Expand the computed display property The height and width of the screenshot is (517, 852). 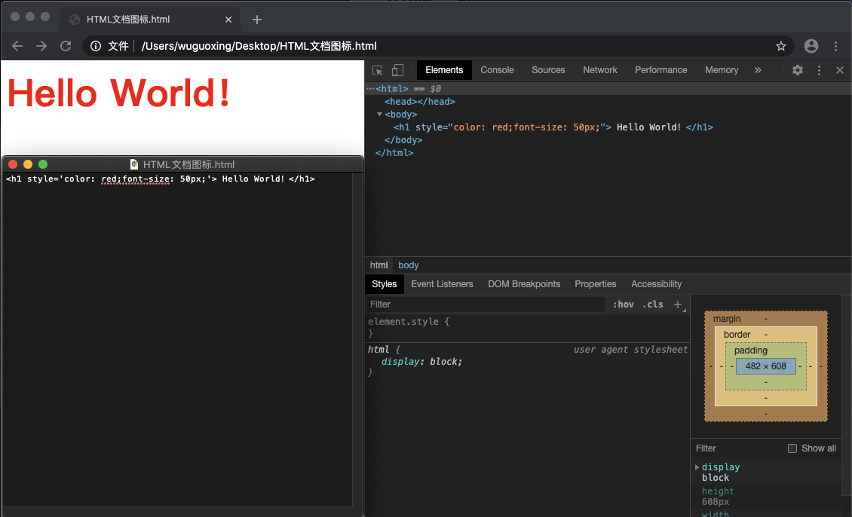click(697, 467)
